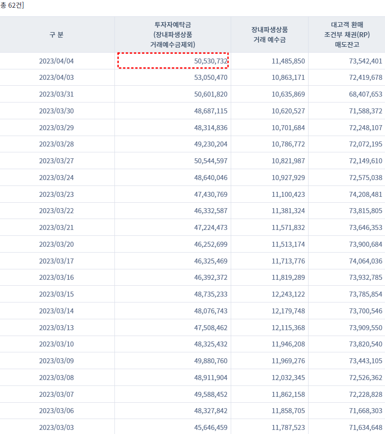Select the value 11,485,850

tap(288, 61)
